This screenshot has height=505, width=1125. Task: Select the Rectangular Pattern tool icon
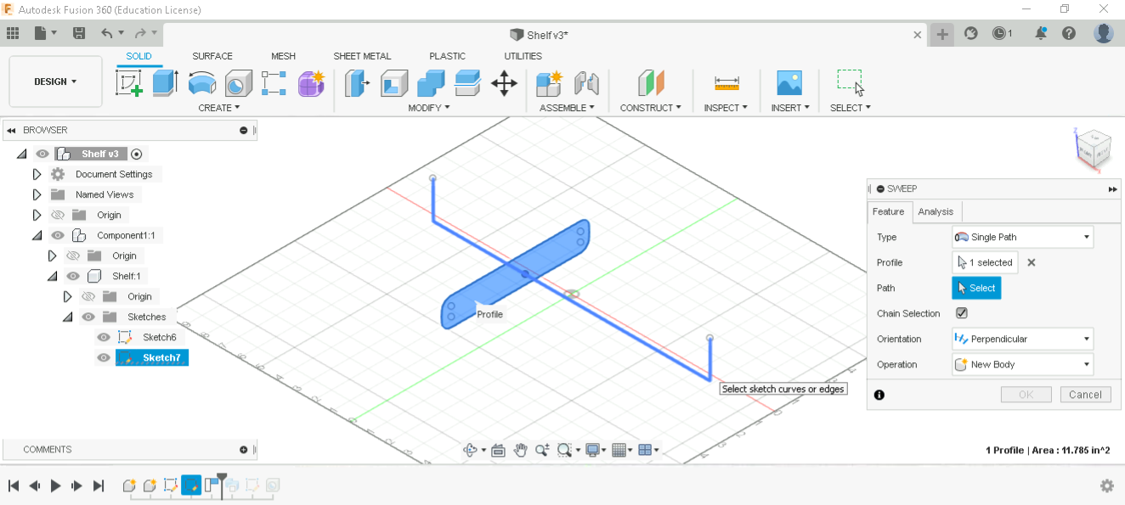274,83
